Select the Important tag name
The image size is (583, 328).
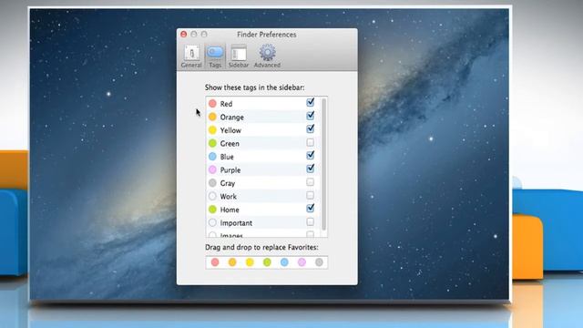(236, 223)
